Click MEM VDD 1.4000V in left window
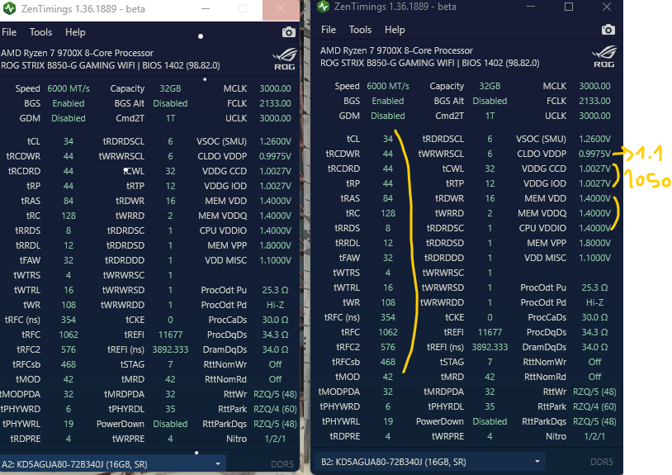The height and width of the screenshot is (475, 672). (275, 201)
